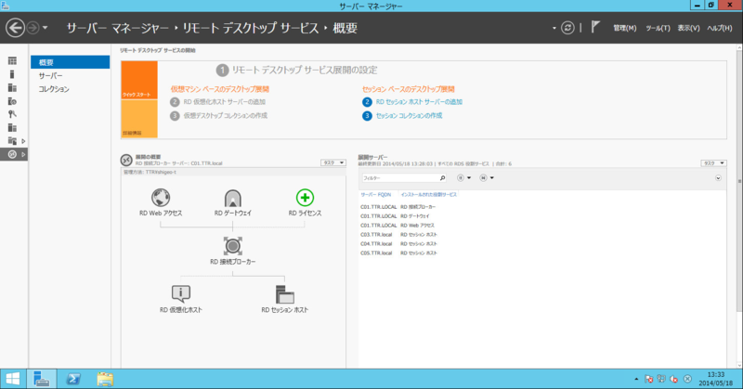This screenshot has width=743, height=389.
Task: Expand the File and Storage Services arrow
Action: tap(23, 141)
